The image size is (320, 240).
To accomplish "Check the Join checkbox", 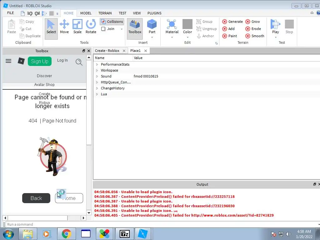I will coord(103,29).
